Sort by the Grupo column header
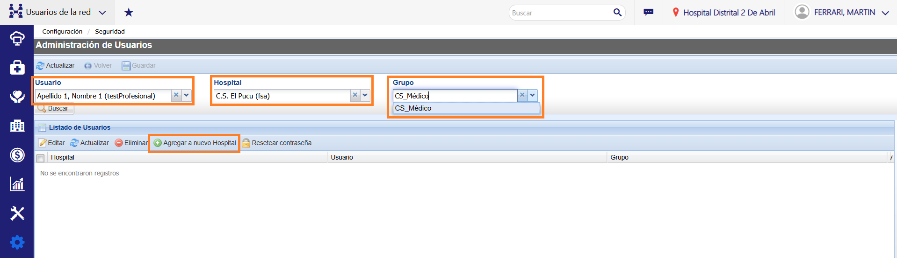The image size is (897, 258). click(746, 157)
